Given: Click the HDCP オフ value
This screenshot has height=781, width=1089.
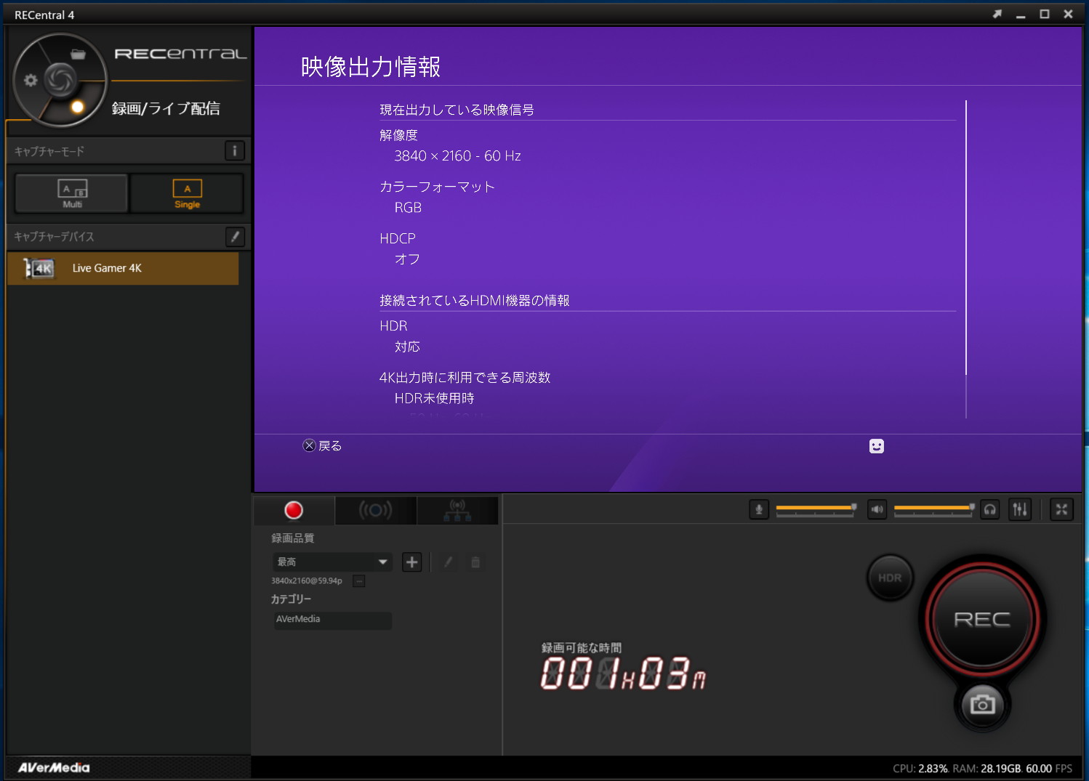Looking at the screenshot, I should pos(407,259).
